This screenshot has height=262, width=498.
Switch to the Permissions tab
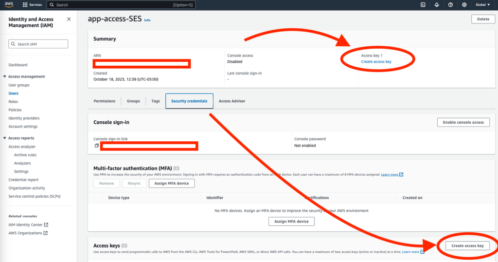point(105,101)
